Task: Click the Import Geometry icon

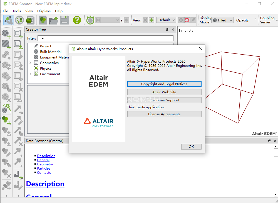Action: pyautogui.click(x=18, y=44)
